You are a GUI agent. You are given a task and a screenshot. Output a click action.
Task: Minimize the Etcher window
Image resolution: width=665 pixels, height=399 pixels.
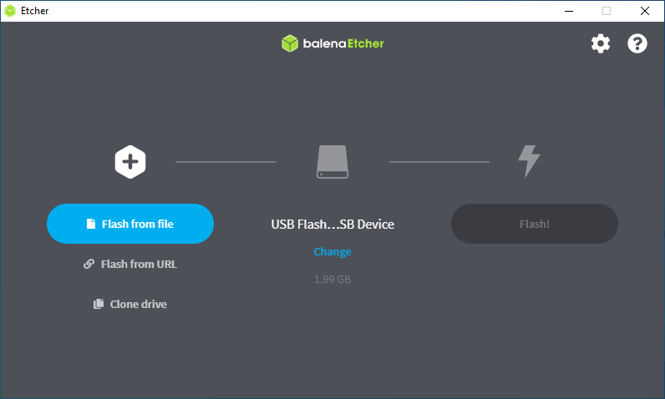coord(569,11)
